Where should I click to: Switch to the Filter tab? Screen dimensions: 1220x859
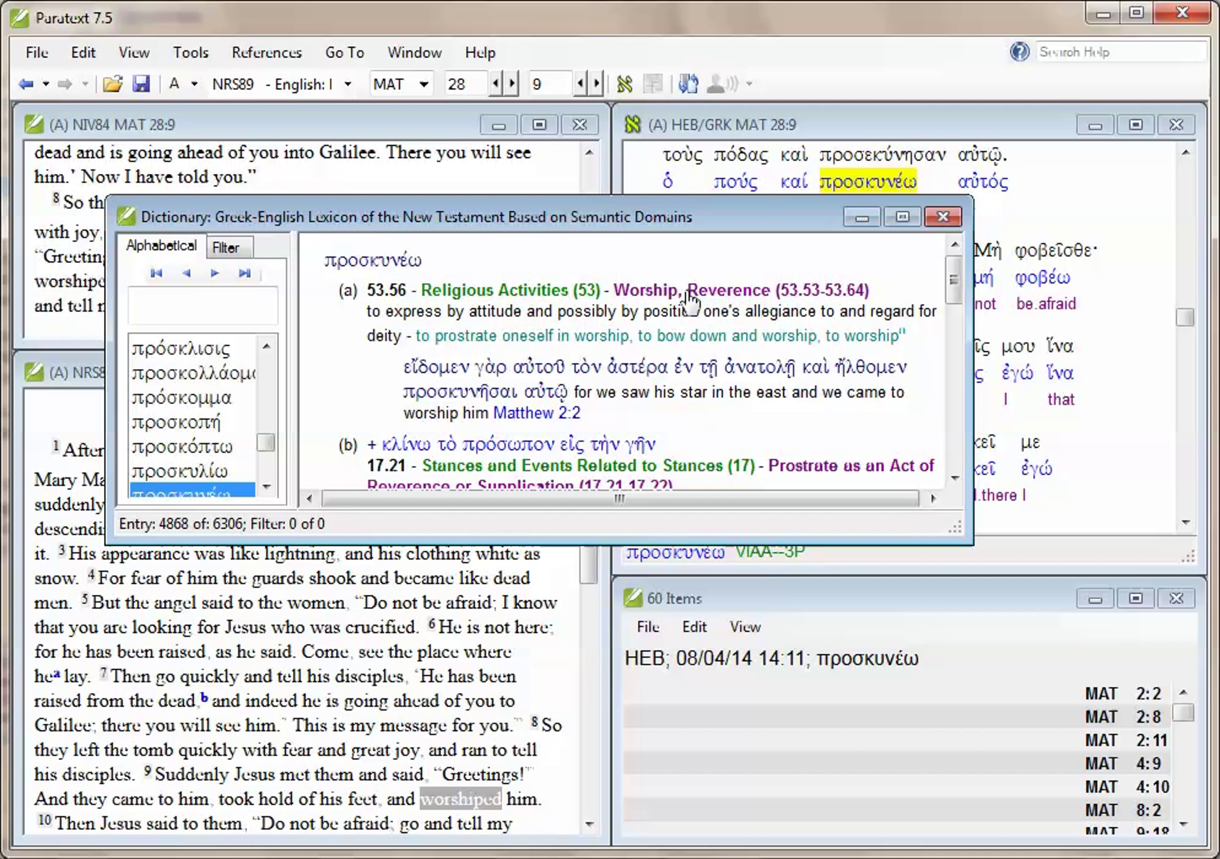click(x=227, y=248)
